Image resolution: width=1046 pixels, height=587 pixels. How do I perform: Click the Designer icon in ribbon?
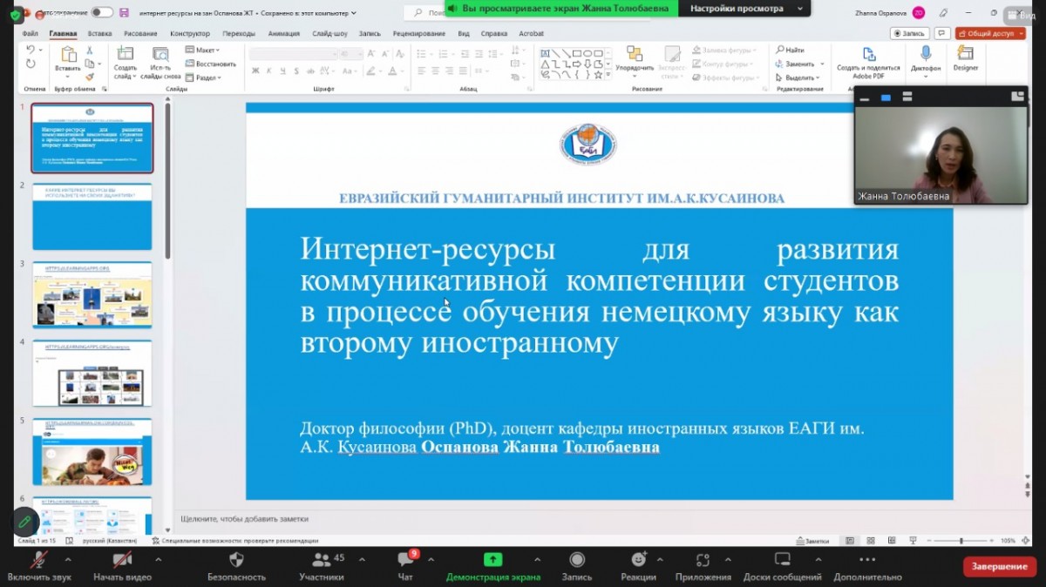tap(965, 55)
